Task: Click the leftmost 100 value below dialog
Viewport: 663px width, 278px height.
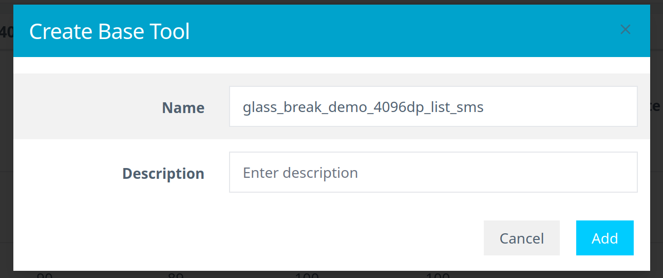Action: pos(308,275)
